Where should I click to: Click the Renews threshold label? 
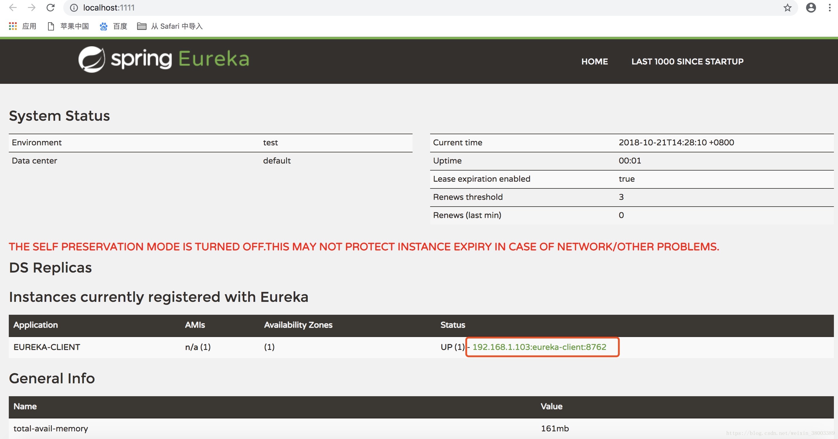[468, 197]
